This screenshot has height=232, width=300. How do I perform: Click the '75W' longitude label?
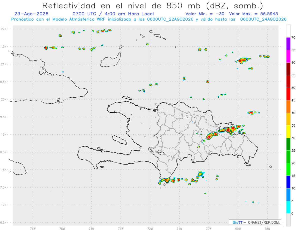[62, 228]
